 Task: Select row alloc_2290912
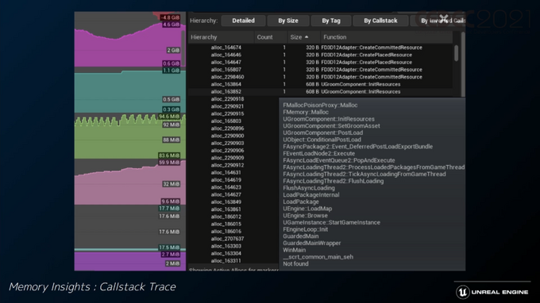point(227,165)
